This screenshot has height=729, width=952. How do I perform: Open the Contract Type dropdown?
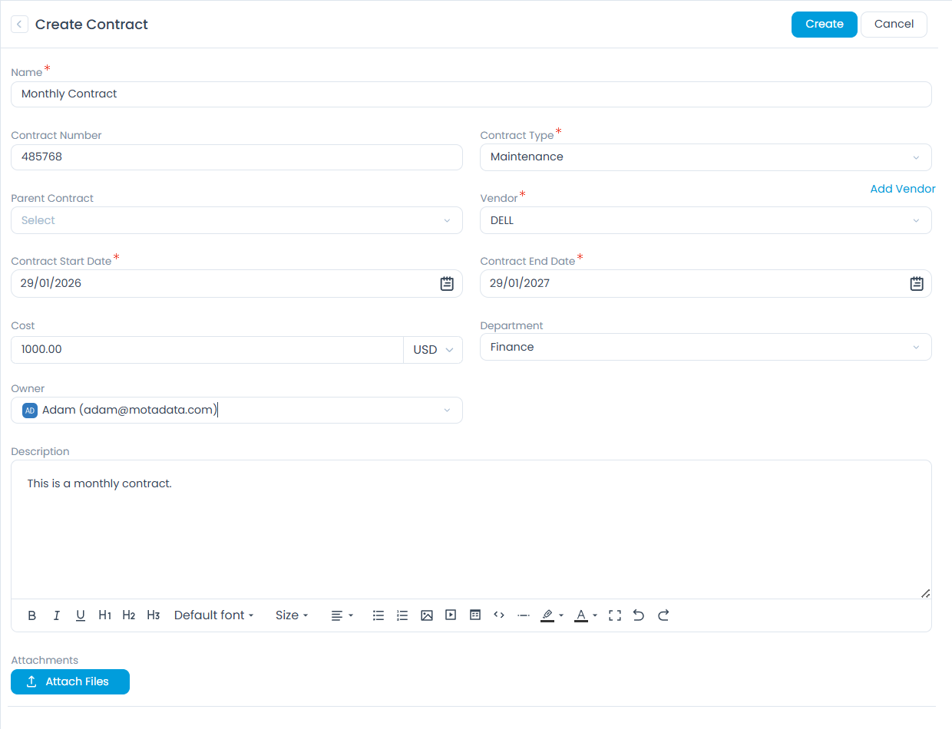[915, 157]
